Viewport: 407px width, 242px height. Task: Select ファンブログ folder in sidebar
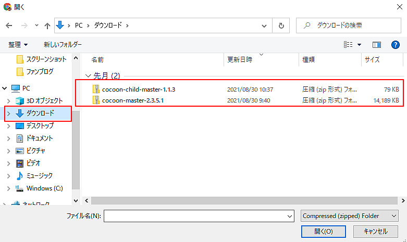tap(35, 71)
